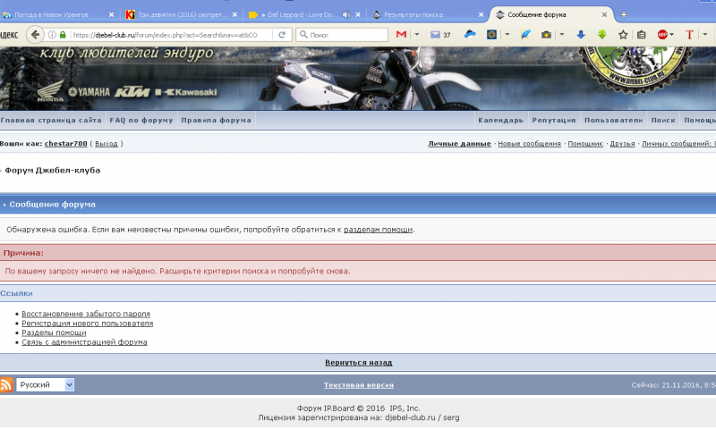Viewport: 716px width, 429px height.
Task: Click the browser search field Поиск
Action: 345,34
